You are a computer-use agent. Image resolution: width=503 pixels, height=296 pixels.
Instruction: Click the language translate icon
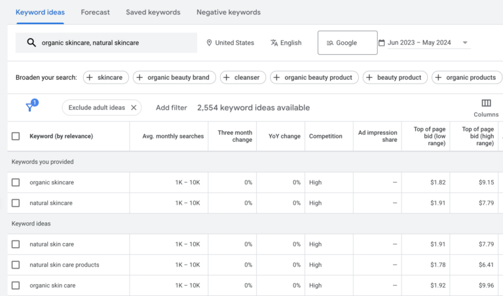pyautogui.click(x=274, y=42)
